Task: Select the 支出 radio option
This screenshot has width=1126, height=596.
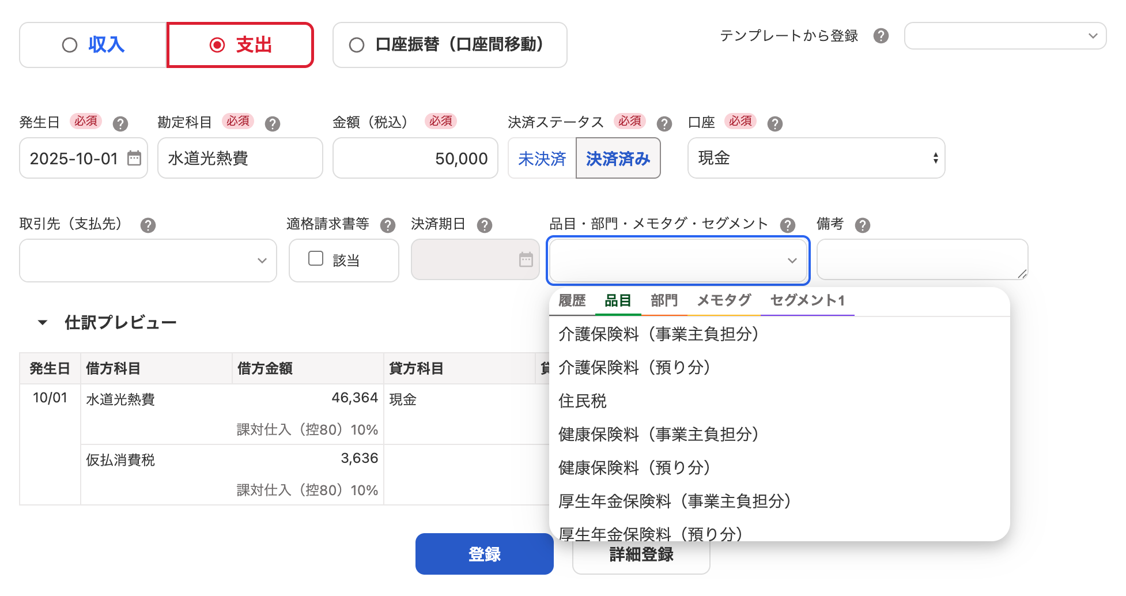Action: [240, 45]
